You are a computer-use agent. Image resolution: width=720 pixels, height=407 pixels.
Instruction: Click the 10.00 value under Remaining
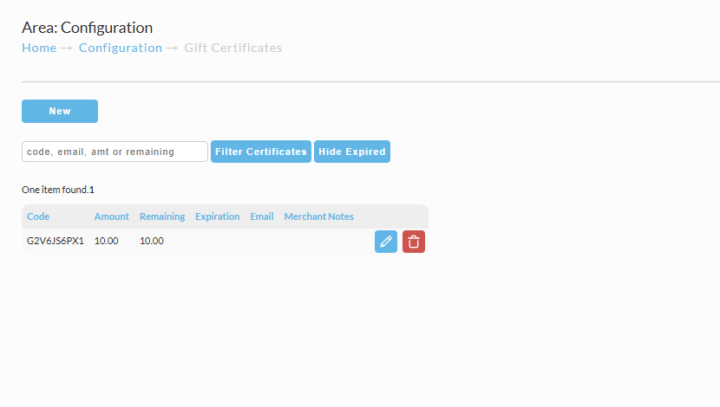coord(152,241)
